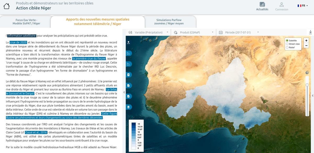
Task: Select Apports des nouvelles mesures spatiales tab
Action: click(x=98, y=21)
